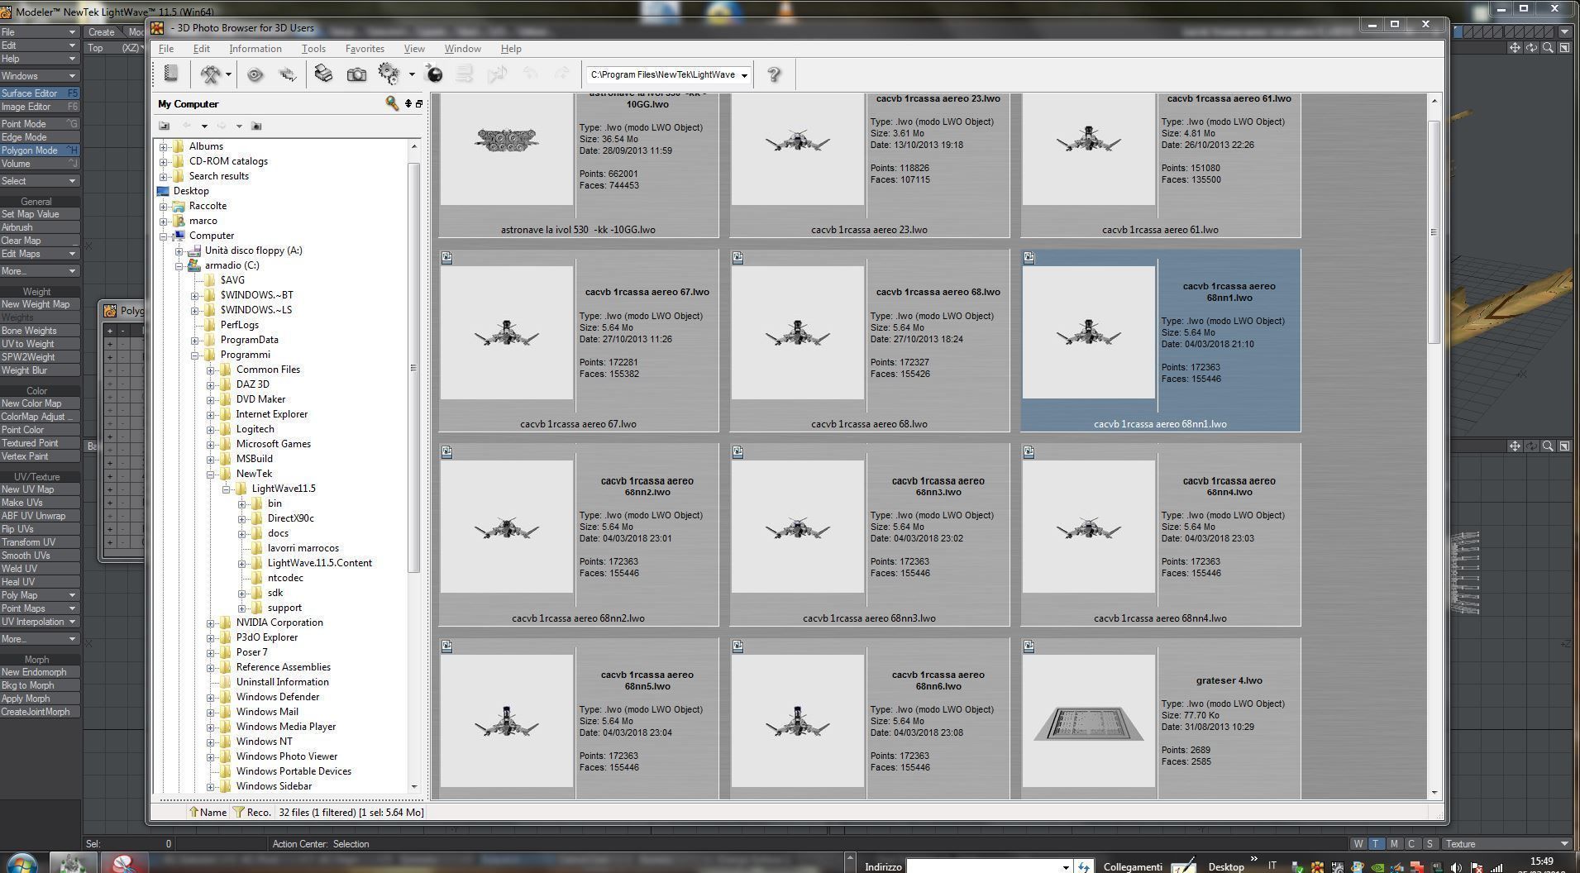The width and height of the screenshot is (1580, 873).
Task: Expand the Albums tree node
Action: (x=164, y=146)
